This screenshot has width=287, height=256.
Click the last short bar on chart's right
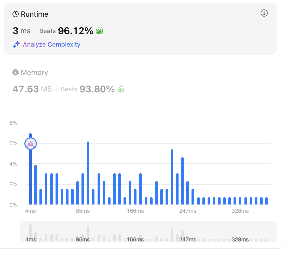[x=266, y=201]
